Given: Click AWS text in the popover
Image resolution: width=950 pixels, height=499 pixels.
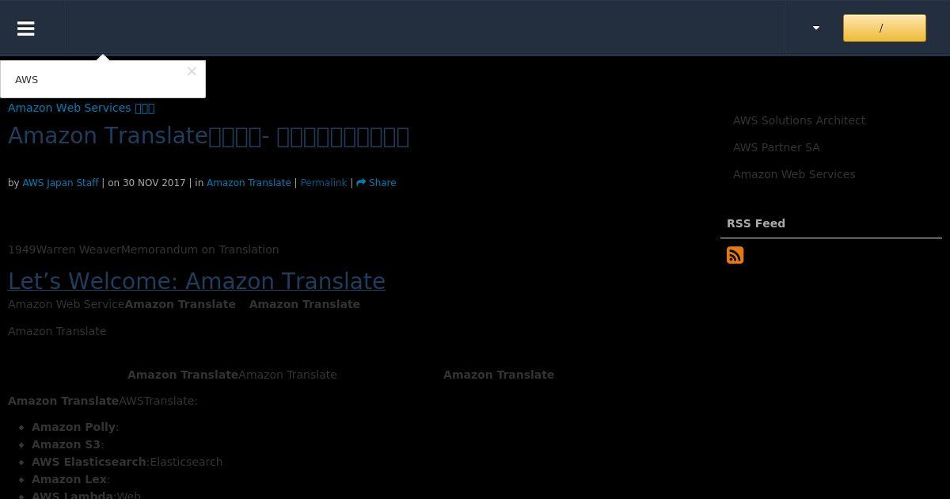Looking at the screenshot, I should tap(27, 80).
